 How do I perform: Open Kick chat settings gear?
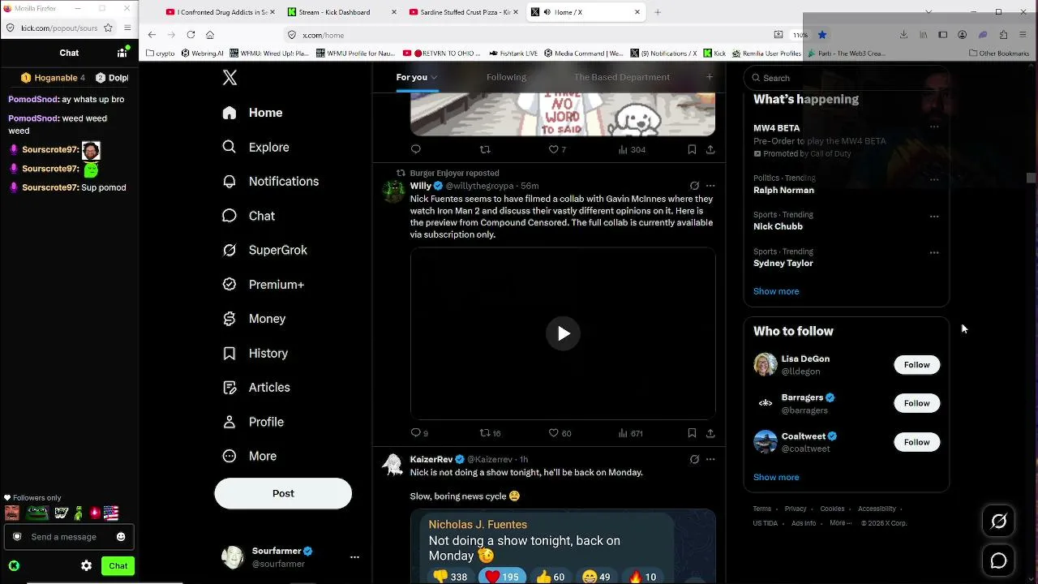click(x=87, y=566)
